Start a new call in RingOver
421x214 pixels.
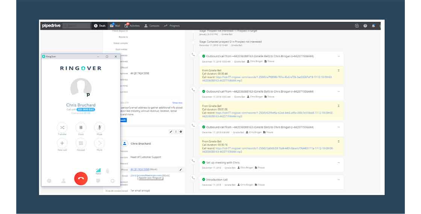pos(62,143)
